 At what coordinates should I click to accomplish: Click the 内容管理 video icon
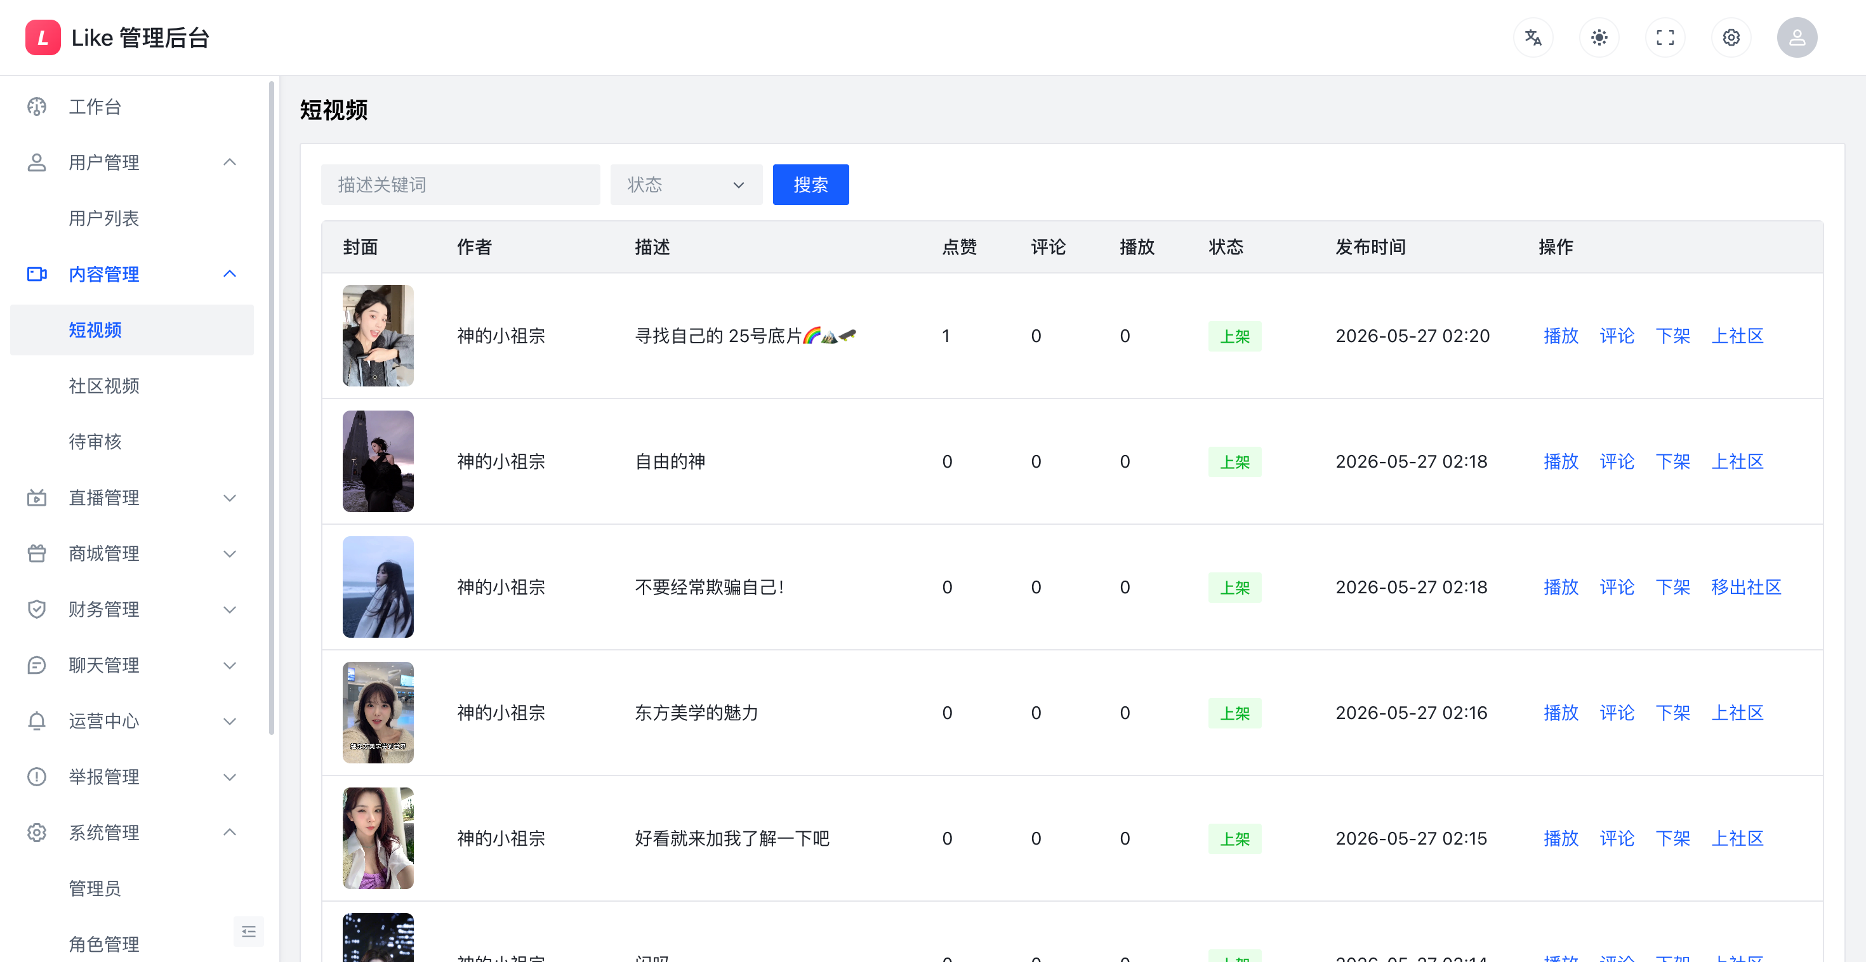pos(37,274)
